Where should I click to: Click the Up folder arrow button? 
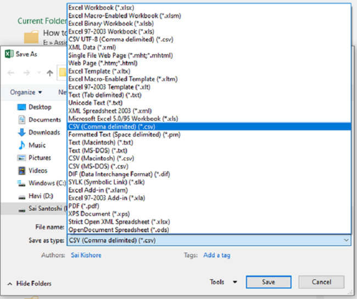[x=50, y=72]
